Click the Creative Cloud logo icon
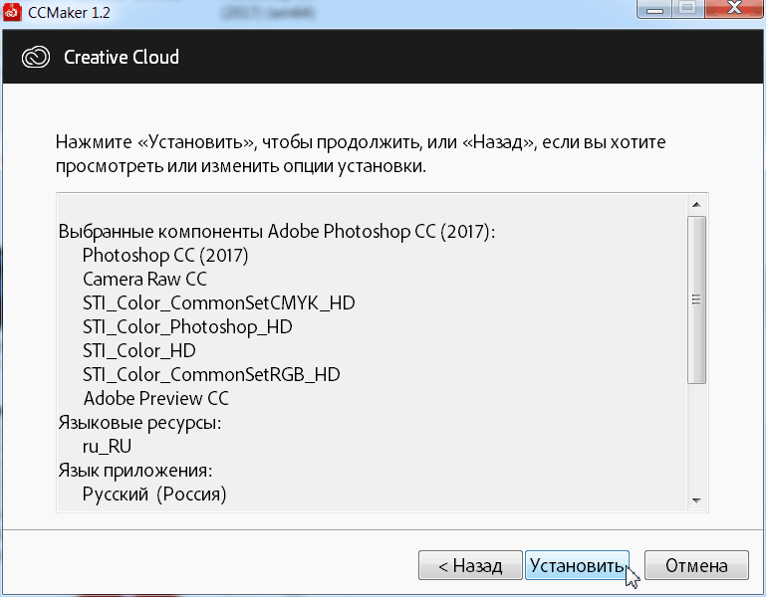Screen dimensions: 766x597 (x=36, y=57)
